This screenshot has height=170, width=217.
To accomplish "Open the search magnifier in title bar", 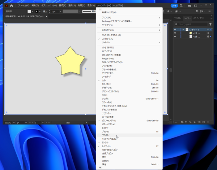I will pos(181,6).
